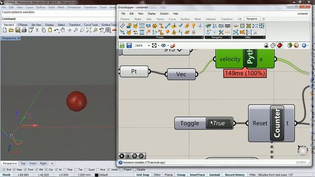Screen dimensions: 315x177
Task: Open the blue sphere settings dropdown arrow
Action: point(308,46)
